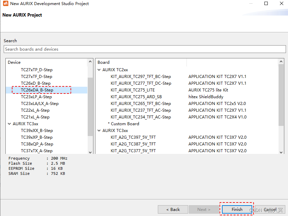The image size is (288, 216).
Task: Close the New AURIX Project dialog
Action: click(x=281, y=3)
